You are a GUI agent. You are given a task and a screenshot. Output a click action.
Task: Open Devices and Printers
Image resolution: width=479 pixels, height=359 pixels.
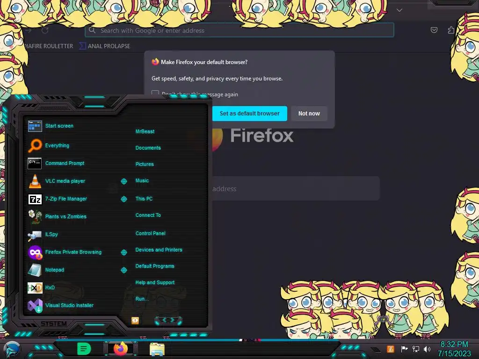tap(159, 250)
